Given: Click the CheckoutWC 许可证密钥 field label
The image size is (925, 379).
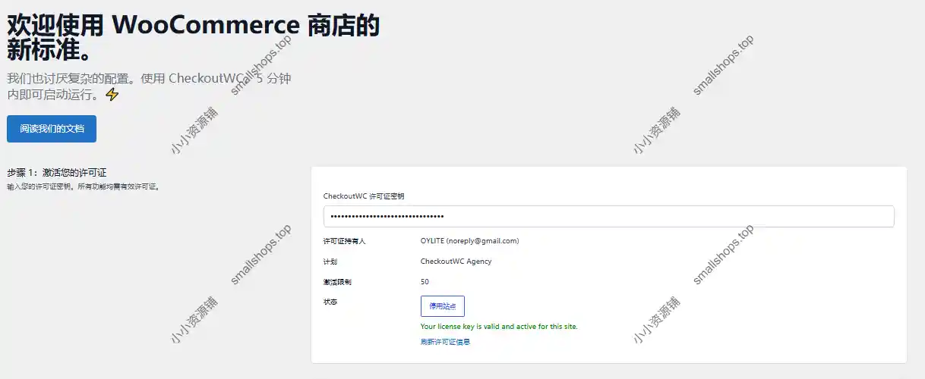Looking at the screenshot, I should [x=364, y=196].
